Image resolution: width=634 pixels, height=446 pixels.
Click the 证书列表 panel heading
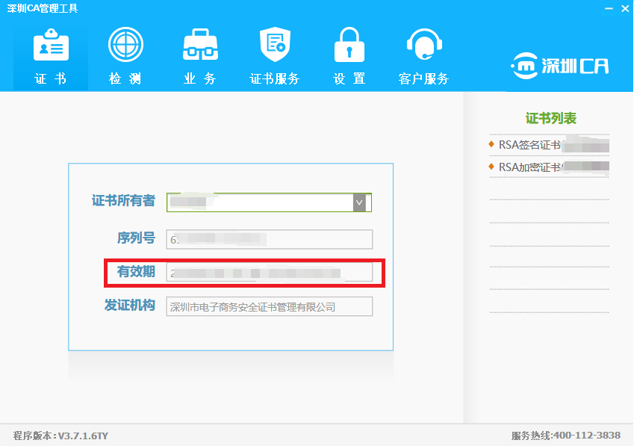[550, 118]
